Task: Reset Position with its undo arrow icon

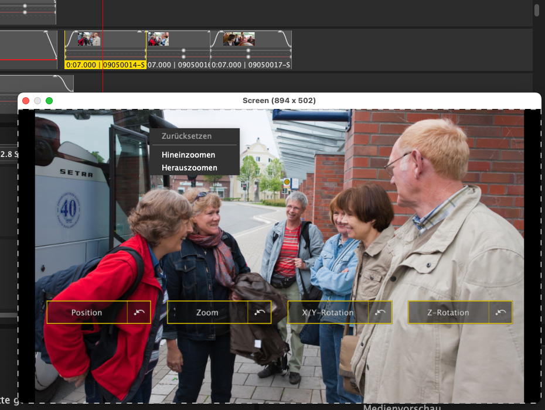Action: [x=139, y=313]
